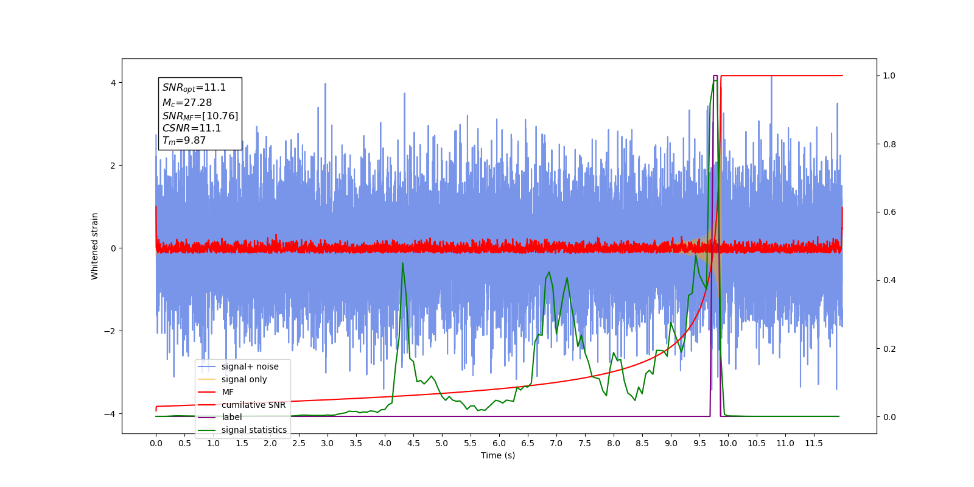Click the 0.5 tick label on the time axis
974x487 pixels.
point(184,443)
